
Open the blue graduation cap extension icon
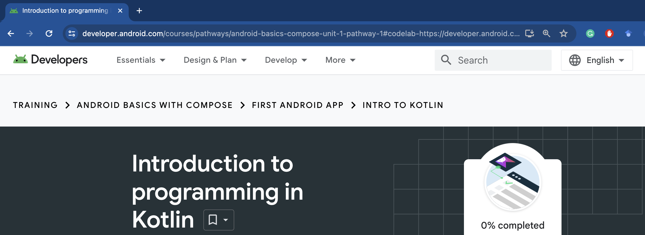[x=628, y=33]
